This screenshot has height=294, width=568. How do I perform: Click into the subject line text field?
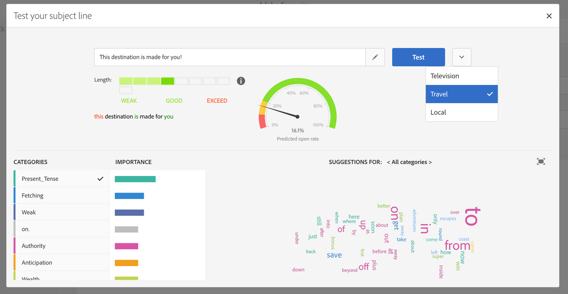(x=230, y=57)
